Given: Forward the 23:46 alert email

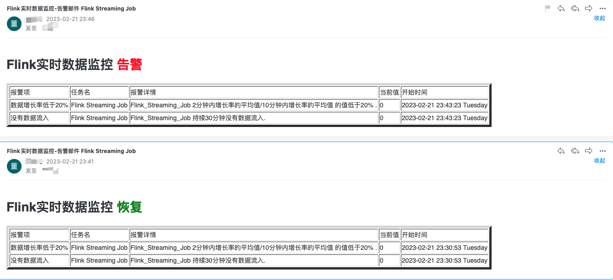Looking at the screenshot, I should [x=589, y=8].
